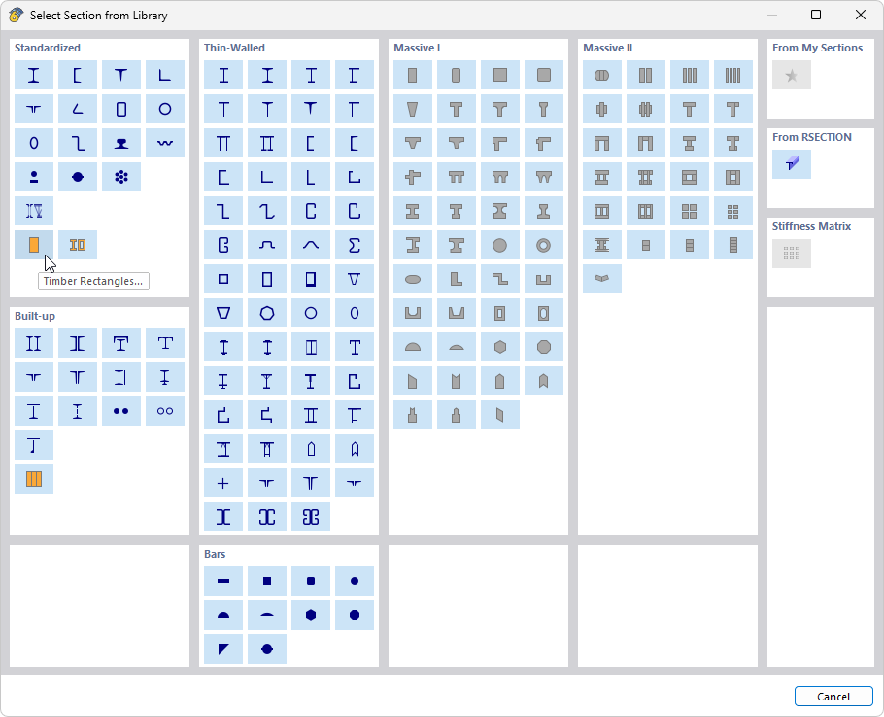Screen dimensions: 884x717
Task: Pick the solid circle icon in Massive I
Action: point(500,245)
